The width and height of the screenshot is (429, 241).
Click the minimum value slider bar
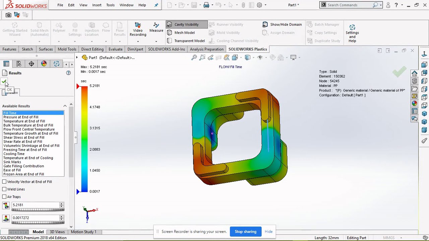(38, 223)
